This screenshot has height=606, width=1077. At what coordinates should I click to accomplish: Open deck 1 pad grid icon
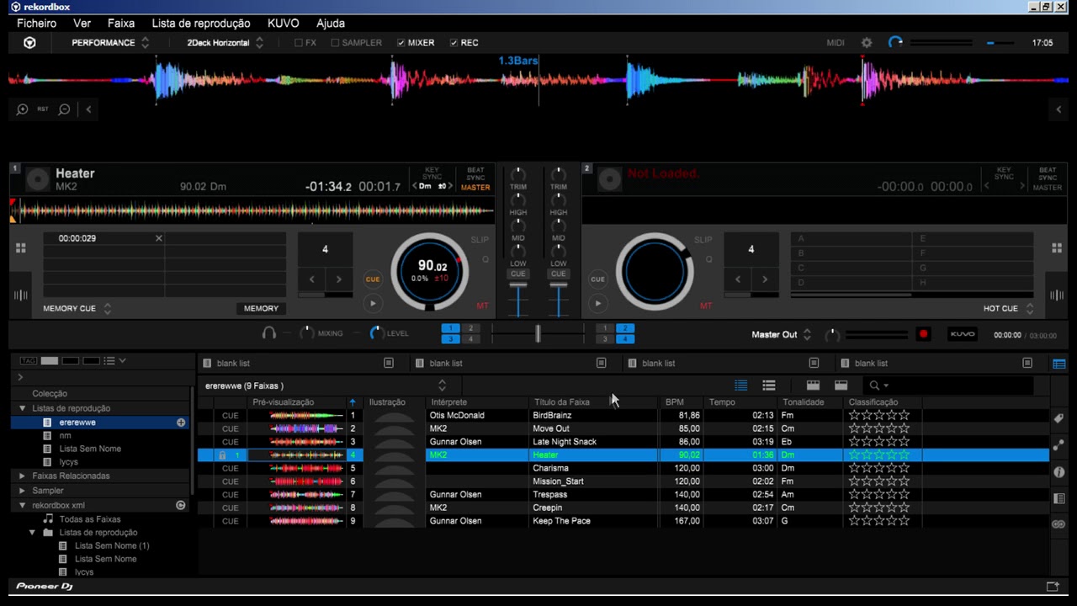(21, 247)
